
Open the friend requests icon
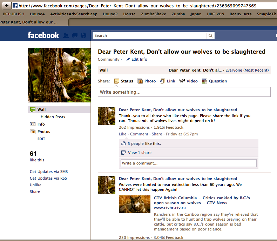pyautogui.click(x=66, y=35)
